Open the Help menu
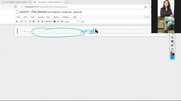This screenshot has width=181, height=101. (x=75, y=17)
